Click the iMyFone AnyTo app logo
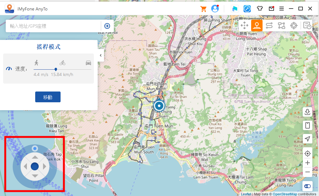The image size is (319, 196). [x=10, y=9]
